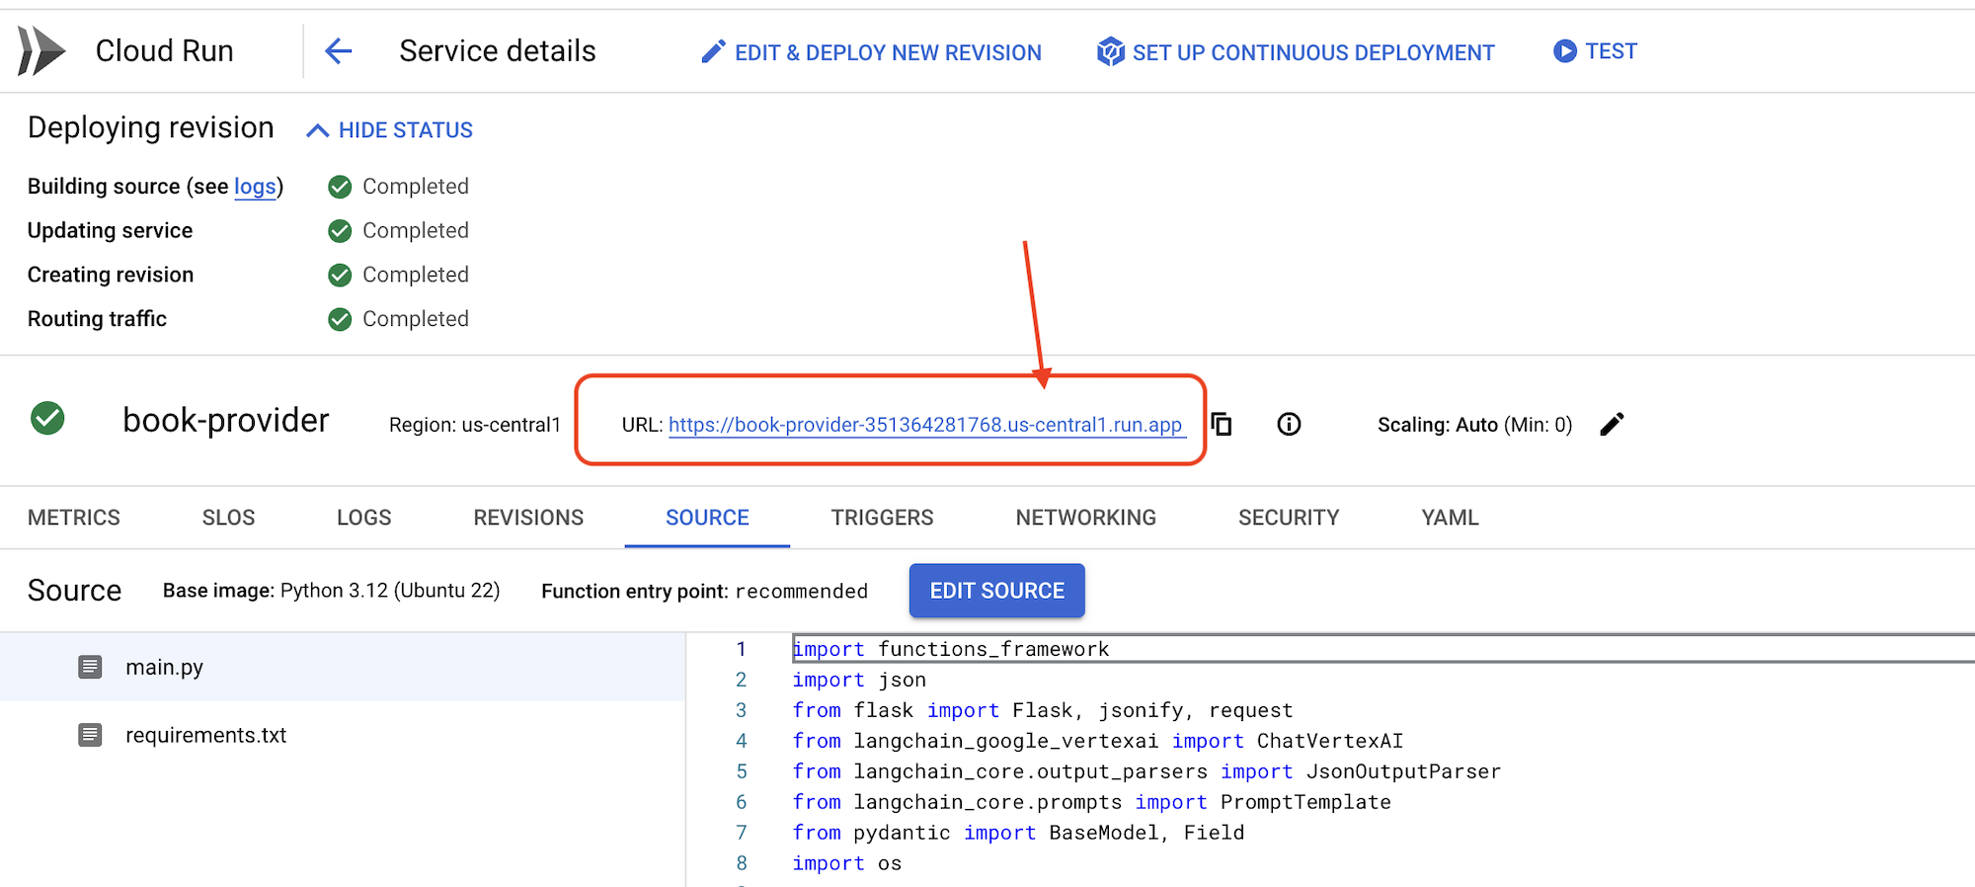Screen dimensions: 1975x887
Task: Open the YAML tab
Action: tap(1450, 518)
